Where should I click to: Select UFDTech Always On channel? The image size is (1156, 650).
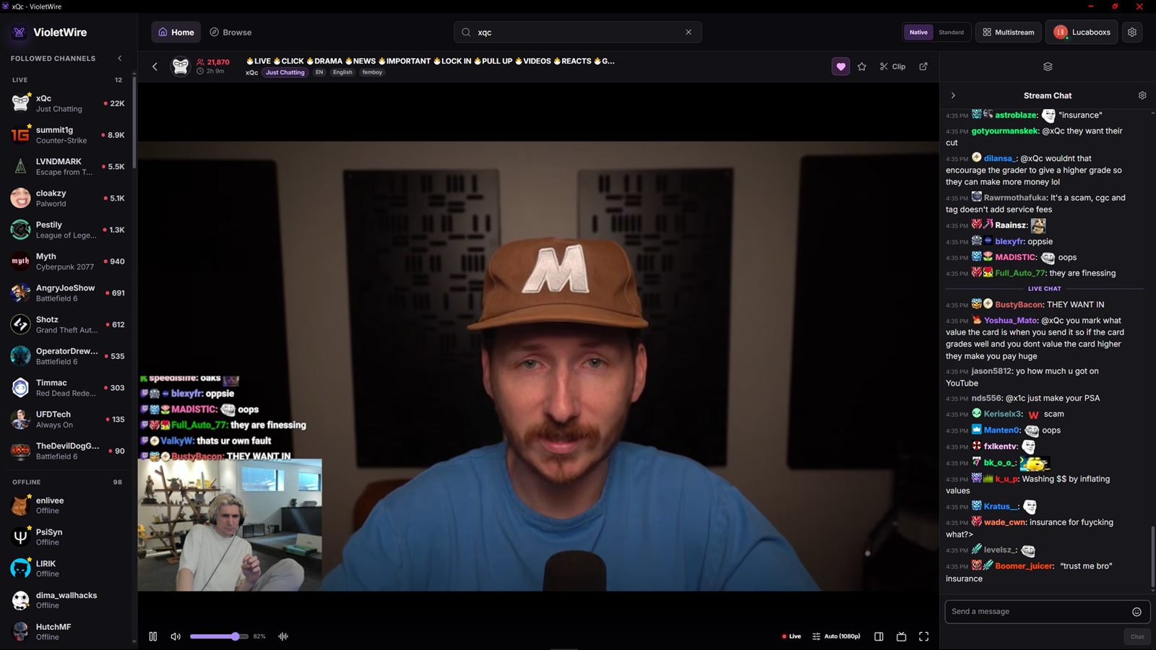coord(68,420)
